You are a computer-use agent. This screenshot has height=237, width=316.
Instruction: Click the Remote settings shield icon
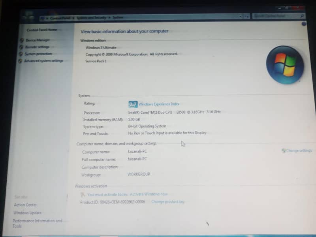(21, 47)
